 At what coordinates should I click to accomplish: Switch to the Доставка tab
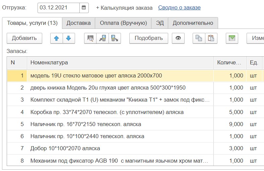click(x=78, y=23)
